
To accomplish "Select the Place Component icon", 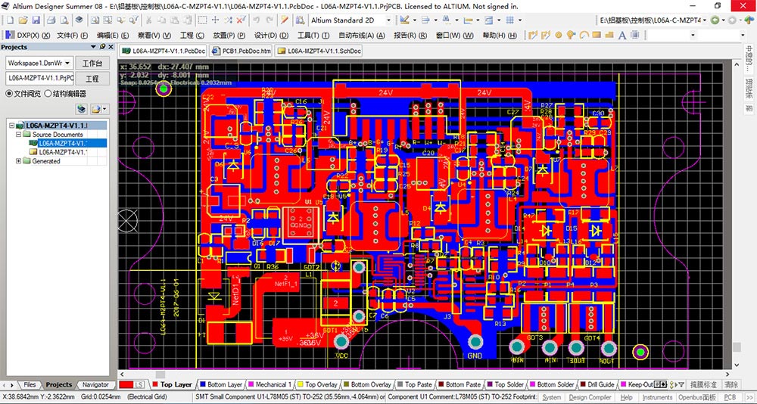I will pyautogui.click(x=635, y=36).
